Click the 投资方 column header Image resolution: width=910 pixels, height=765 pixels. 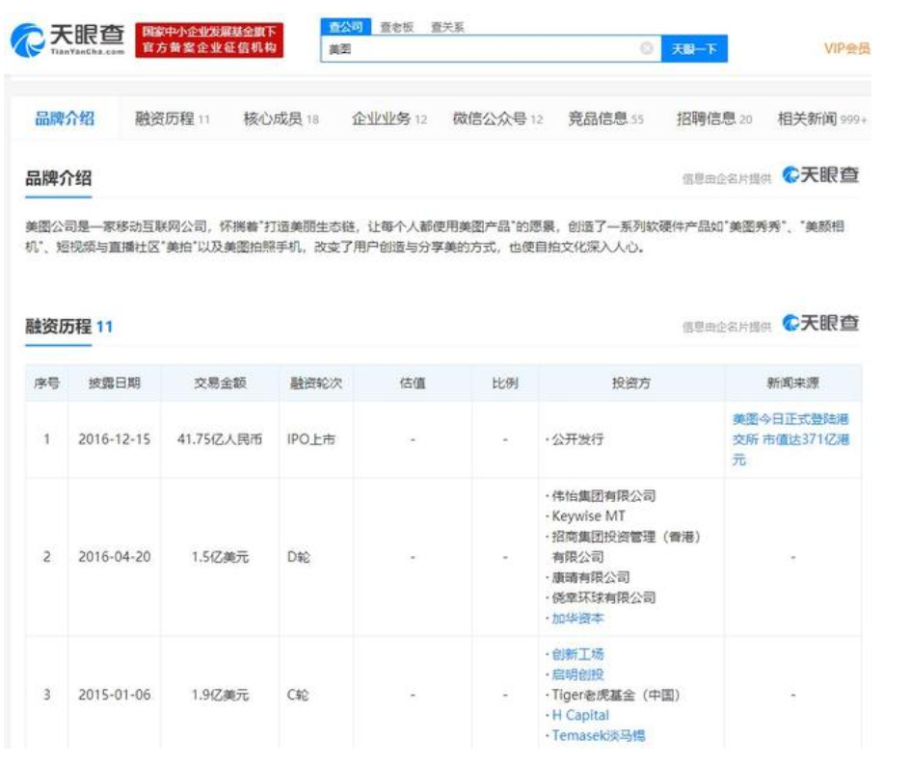coord(630,382)
